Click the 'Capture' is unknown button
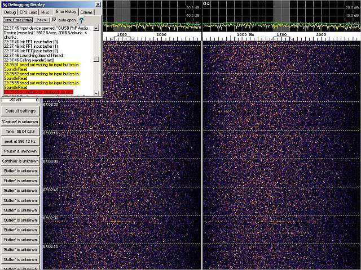Image resolution: width=361 pixels, height=270 pixels. tap(20, 121)
